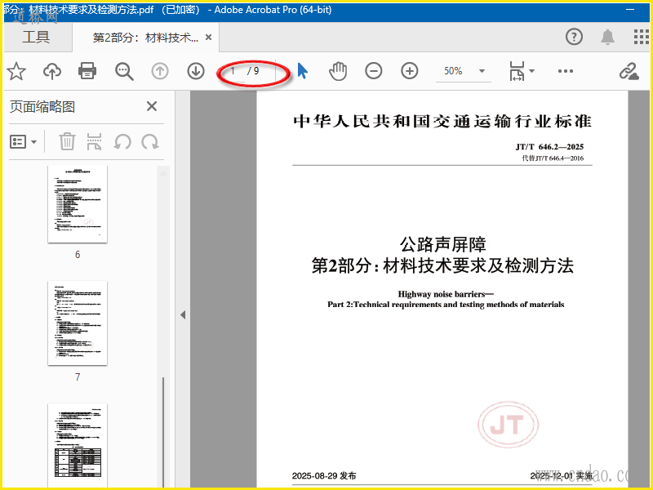Open the find text magnifier tool

[x=124, y=71]
